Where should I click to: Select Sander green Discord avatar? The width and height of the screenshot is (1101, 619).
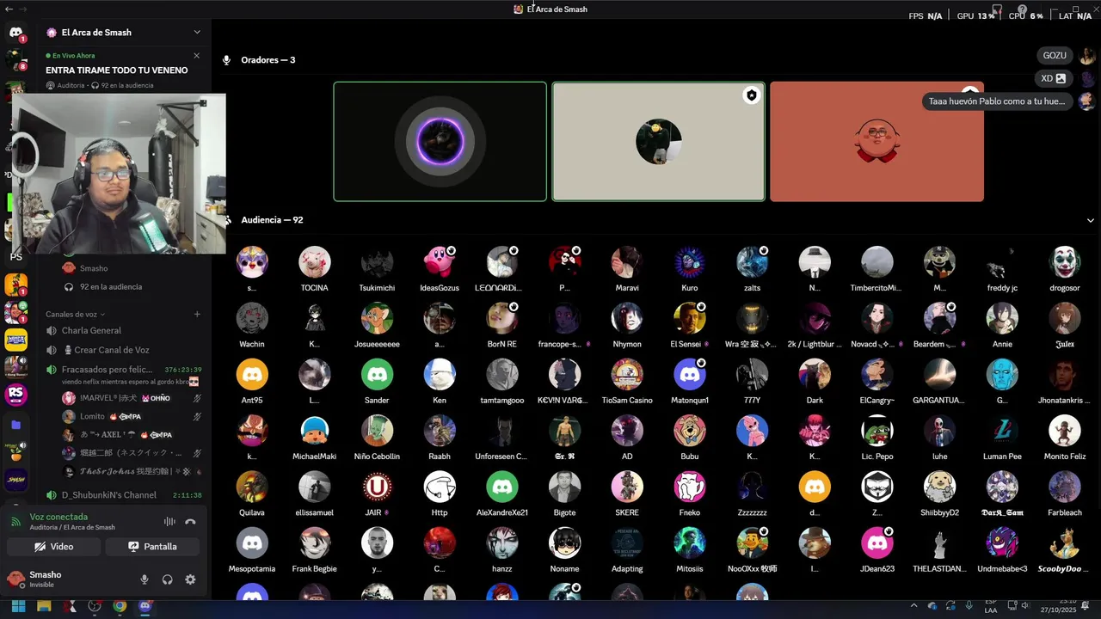377,375
